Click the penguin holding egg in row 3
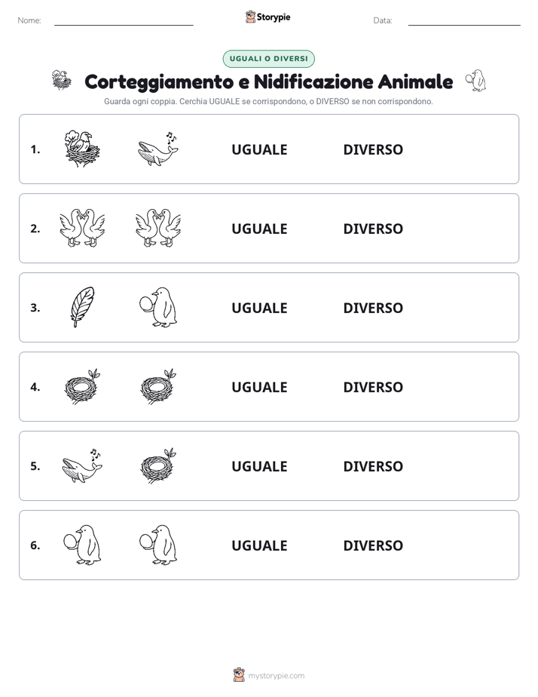This screenshot has width=538, height=697. [x=158, y=307]
